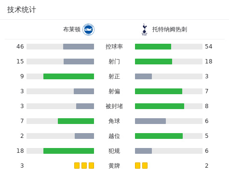Click Brighton's third yellow card icon

(91, 165)
